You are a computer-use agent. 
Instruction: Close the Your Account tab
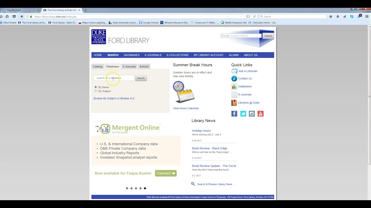click(38, 10)
